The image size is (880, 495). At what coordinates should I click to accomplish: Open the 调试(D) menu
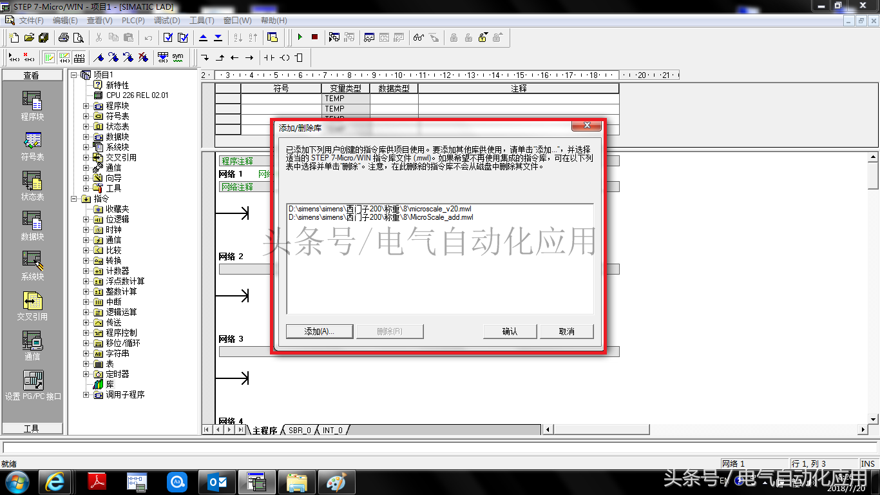point(167,21)
